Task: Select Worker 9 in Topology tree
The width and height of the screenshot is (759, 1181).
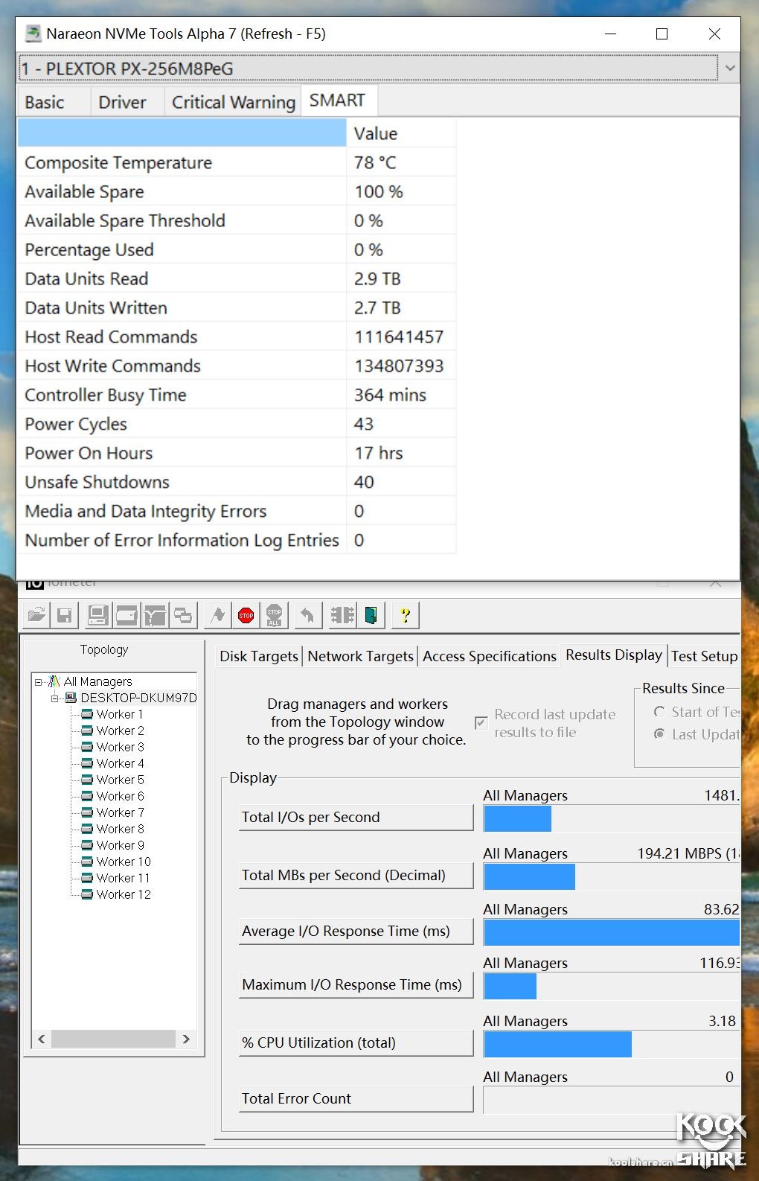Action: [120, 845]
